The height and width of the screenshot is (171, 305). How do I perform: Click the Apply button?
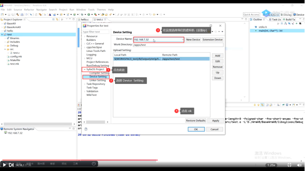[216, 120]
